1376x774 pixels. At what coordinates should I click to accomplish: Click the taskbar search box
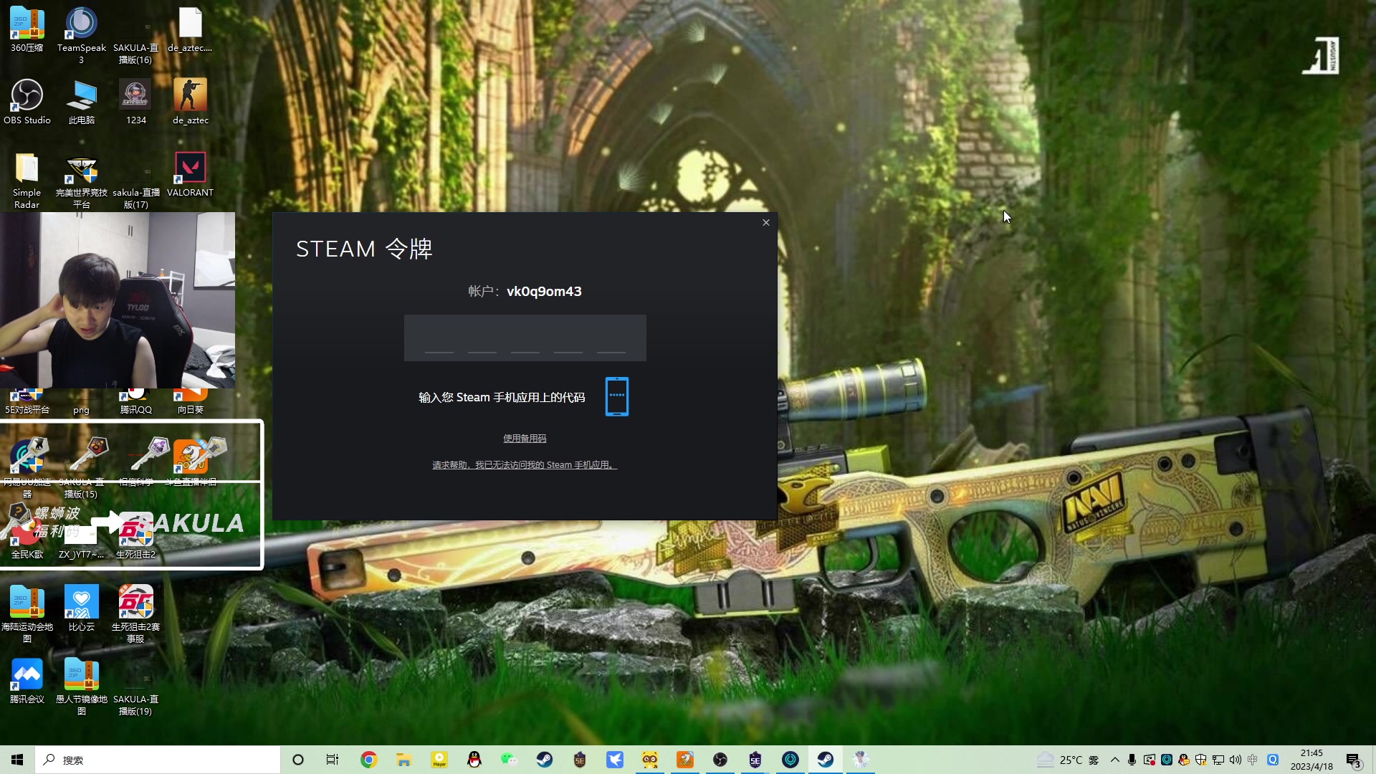(158, 760)
